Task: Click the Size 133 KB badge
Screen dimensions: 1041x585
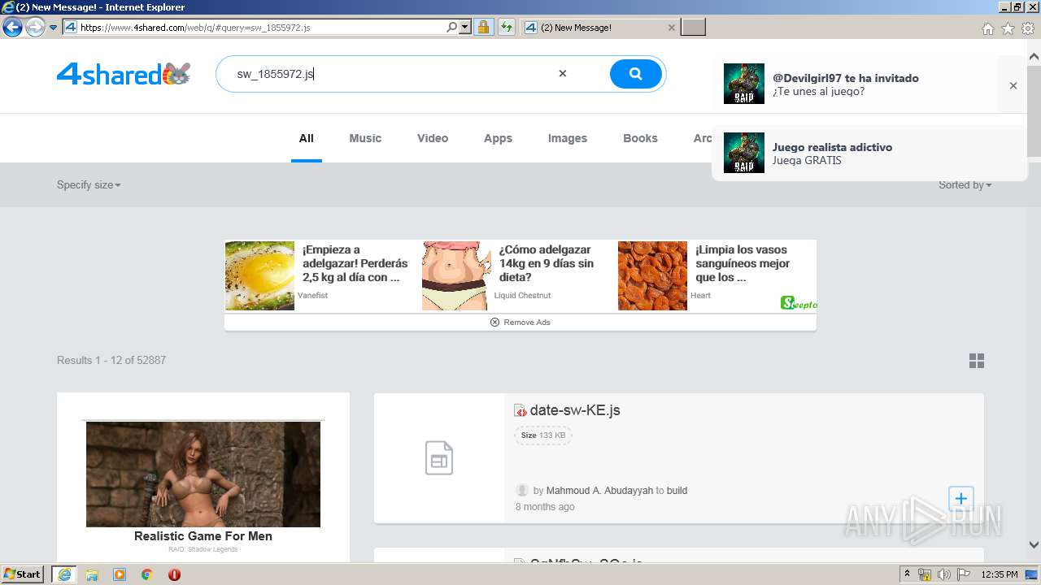Action: [543, 435]
